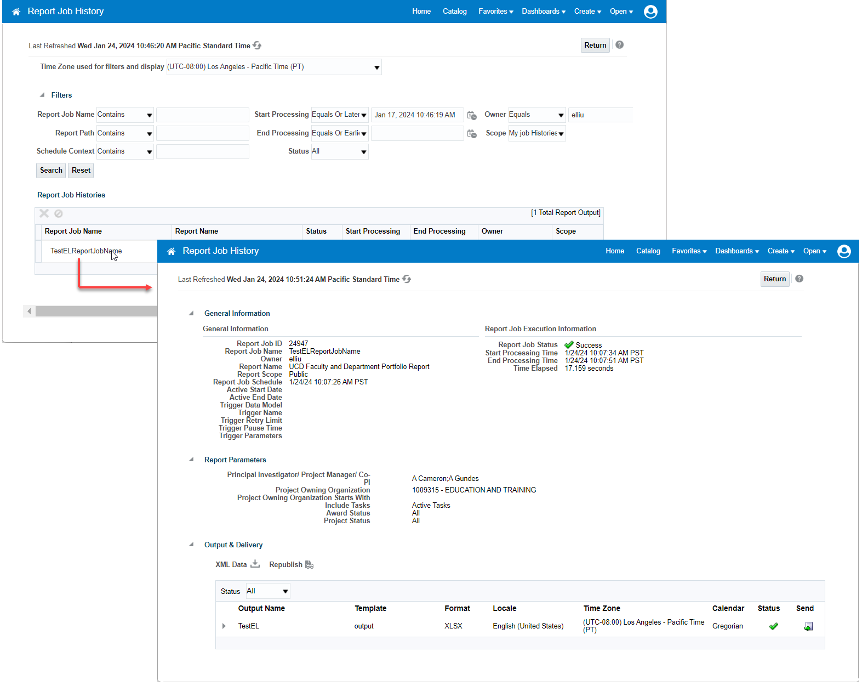Click the Send icon in TestEL row
The image size is (868, 691).
tap(808, 626)
